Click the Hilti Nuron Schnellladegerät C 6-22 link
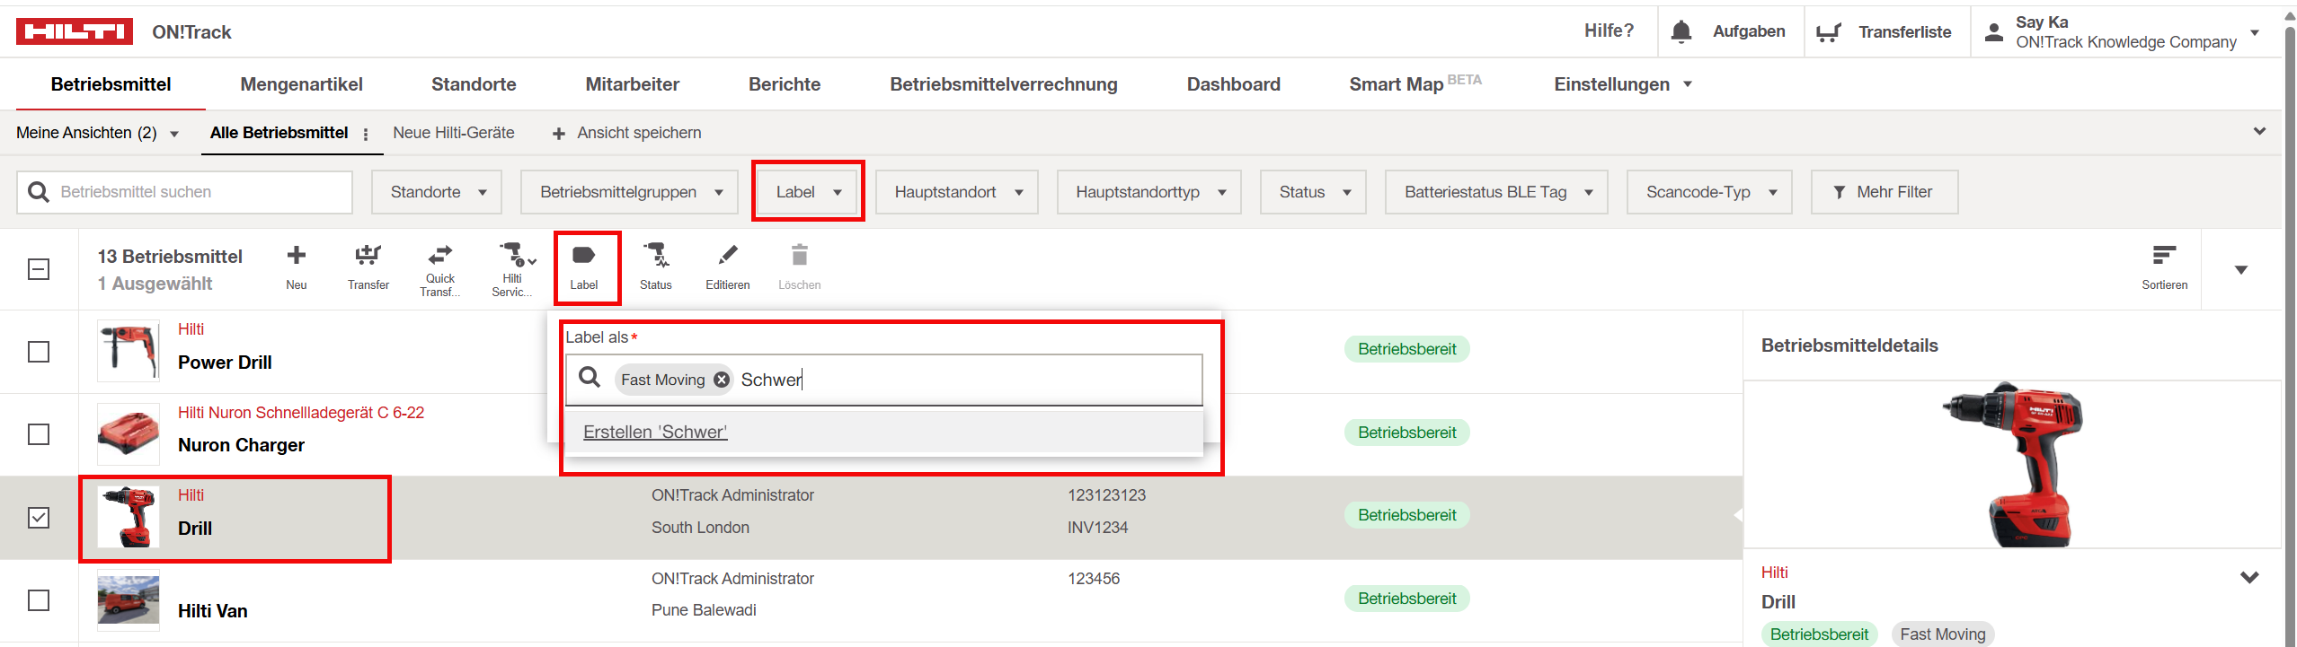This screenshot has width=2297, height=647. pos(301,413)
